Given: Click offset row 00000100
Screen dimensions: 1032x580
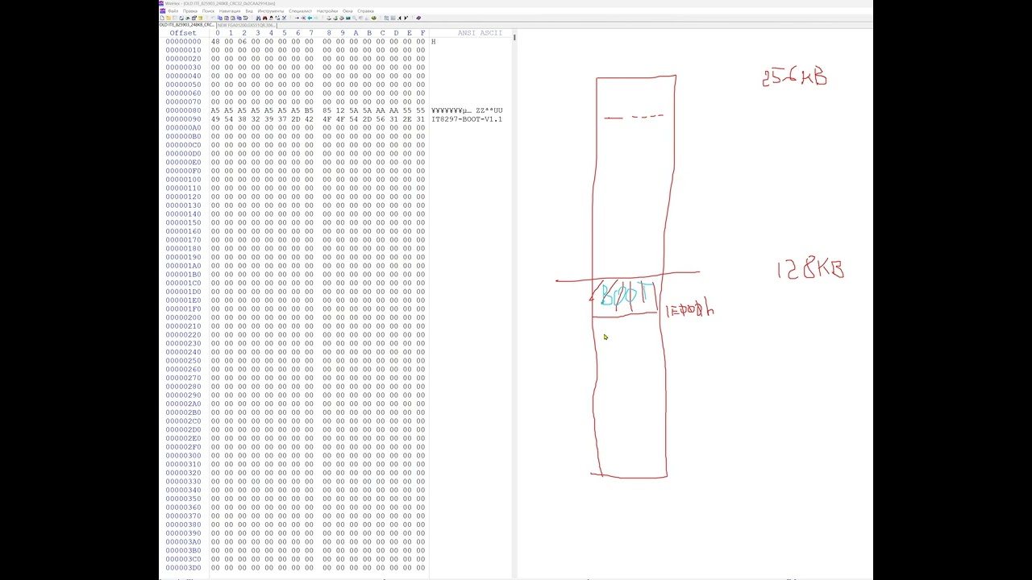Looking at the screenshot, I should (x=183, y=180).
